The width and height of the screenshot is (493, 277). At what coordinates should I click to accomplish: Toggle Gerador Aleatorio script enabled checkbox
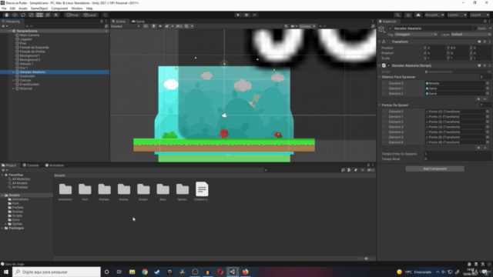click(388, 65)
